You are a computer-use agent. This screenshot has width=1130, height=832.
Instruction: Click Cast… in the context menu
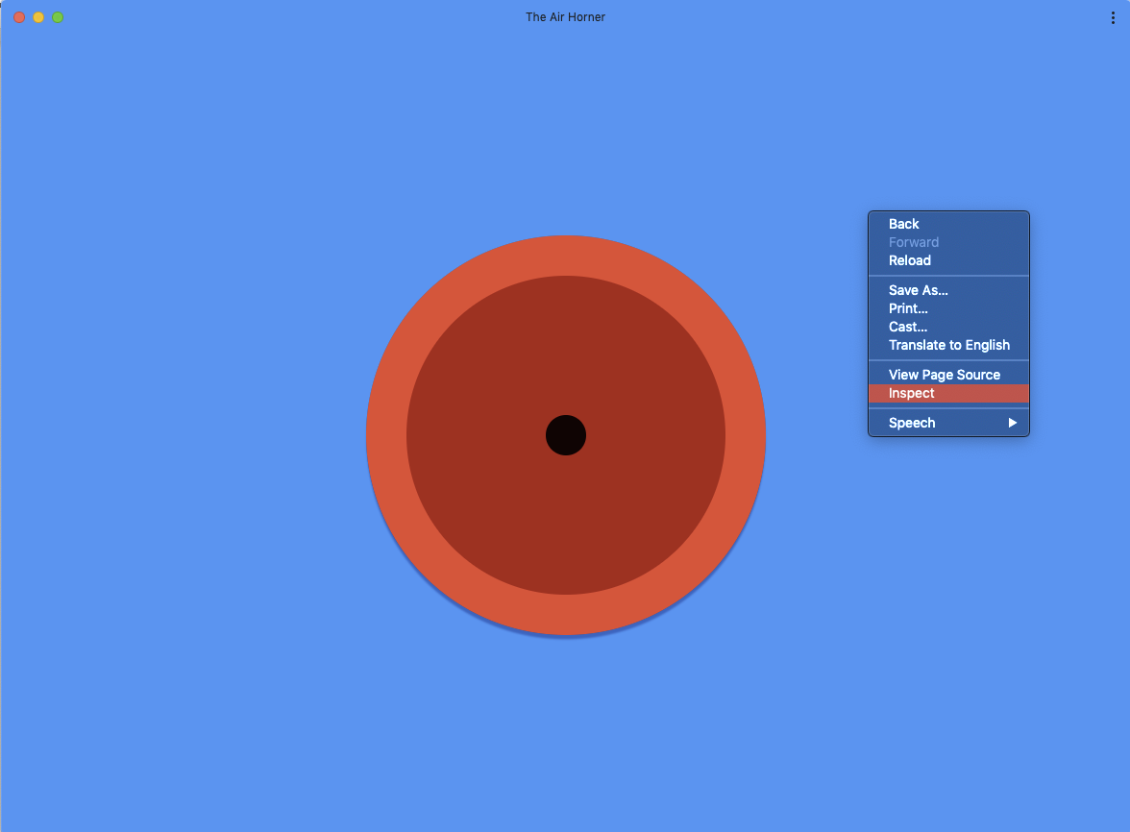pos(907,327)
